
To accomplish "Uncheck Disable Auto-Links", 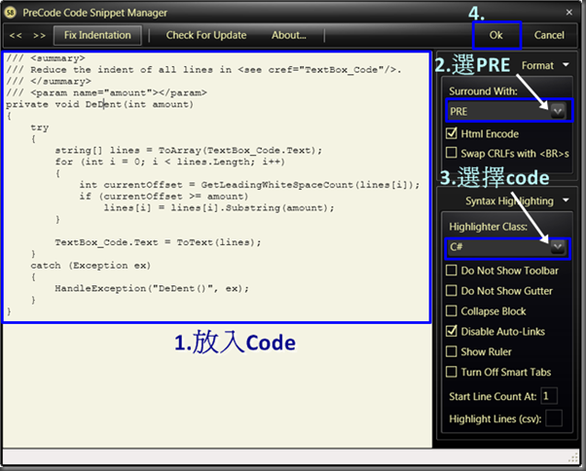I will pyautogui.click(x=452, y=331).
